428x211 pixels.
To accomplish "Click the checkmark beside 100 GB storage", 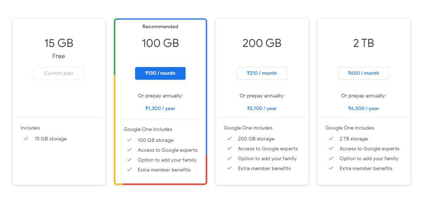I will point(129,140).
